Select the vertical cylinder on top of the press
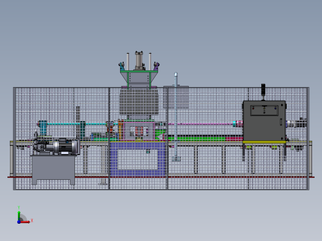The height and width of the screenshot is (241, 322). (139, 60)
